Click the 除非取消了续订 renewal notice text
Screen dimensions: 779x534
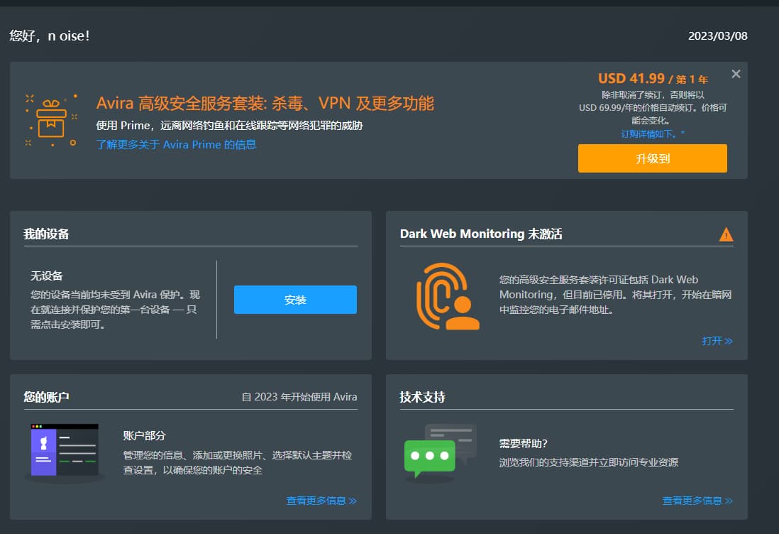[x=652, y=107]
